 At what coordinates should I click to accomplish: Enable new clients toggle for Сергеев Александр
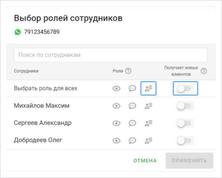(x=185, y=123)
